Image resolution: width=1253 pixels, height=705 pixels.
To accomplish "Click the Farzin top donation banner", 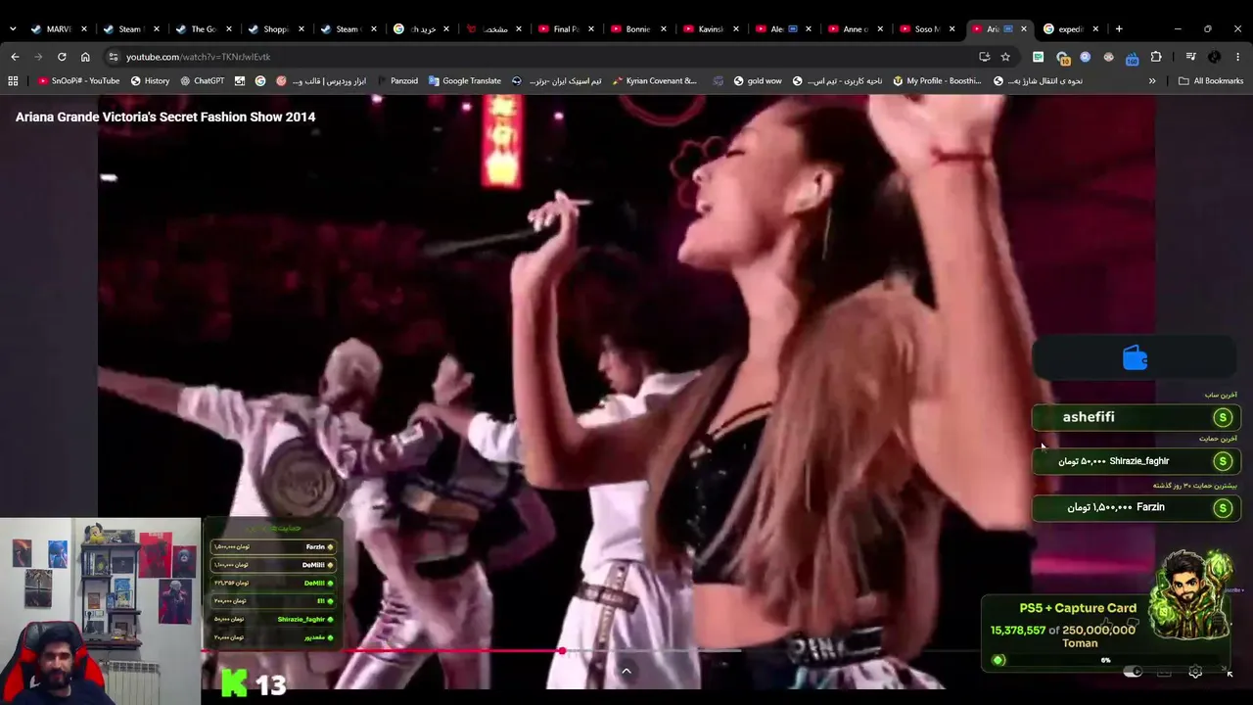I will pyautogui.click(x=1137, y=507).
